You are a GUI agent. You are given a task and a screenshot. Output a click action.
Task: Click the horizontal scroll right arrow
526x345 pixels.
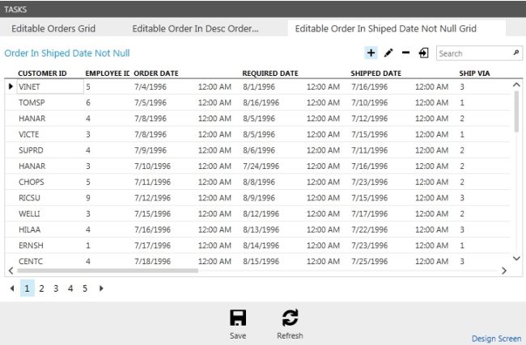(x=504, y=271)
